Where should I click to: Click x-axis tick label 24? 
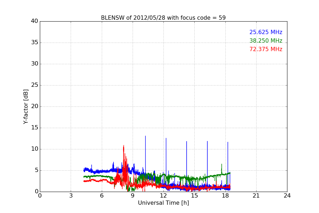coord(287,196)
